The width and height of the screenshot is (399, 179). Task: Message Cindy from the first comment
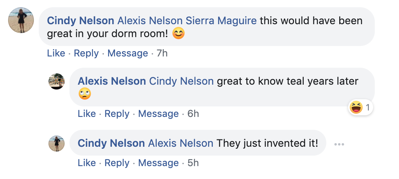coord(128,53)
